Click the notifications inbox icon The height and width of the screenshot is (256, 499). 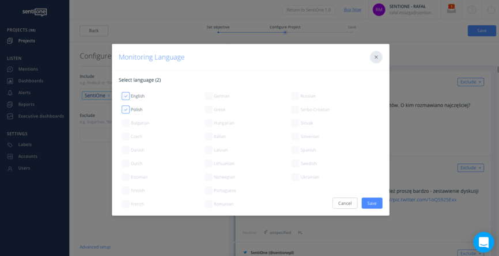(451, 9)
